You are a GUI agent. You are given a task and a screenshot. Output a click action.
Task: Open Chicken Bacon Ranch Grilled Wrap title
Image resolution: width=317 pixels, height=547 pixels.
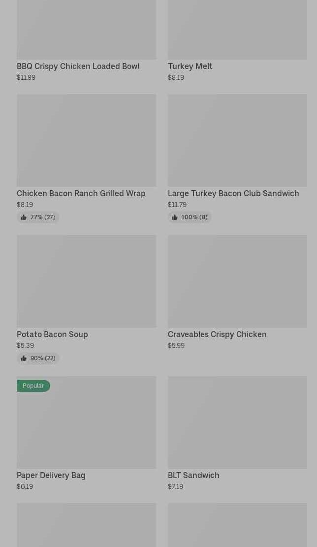click(81, 193)
